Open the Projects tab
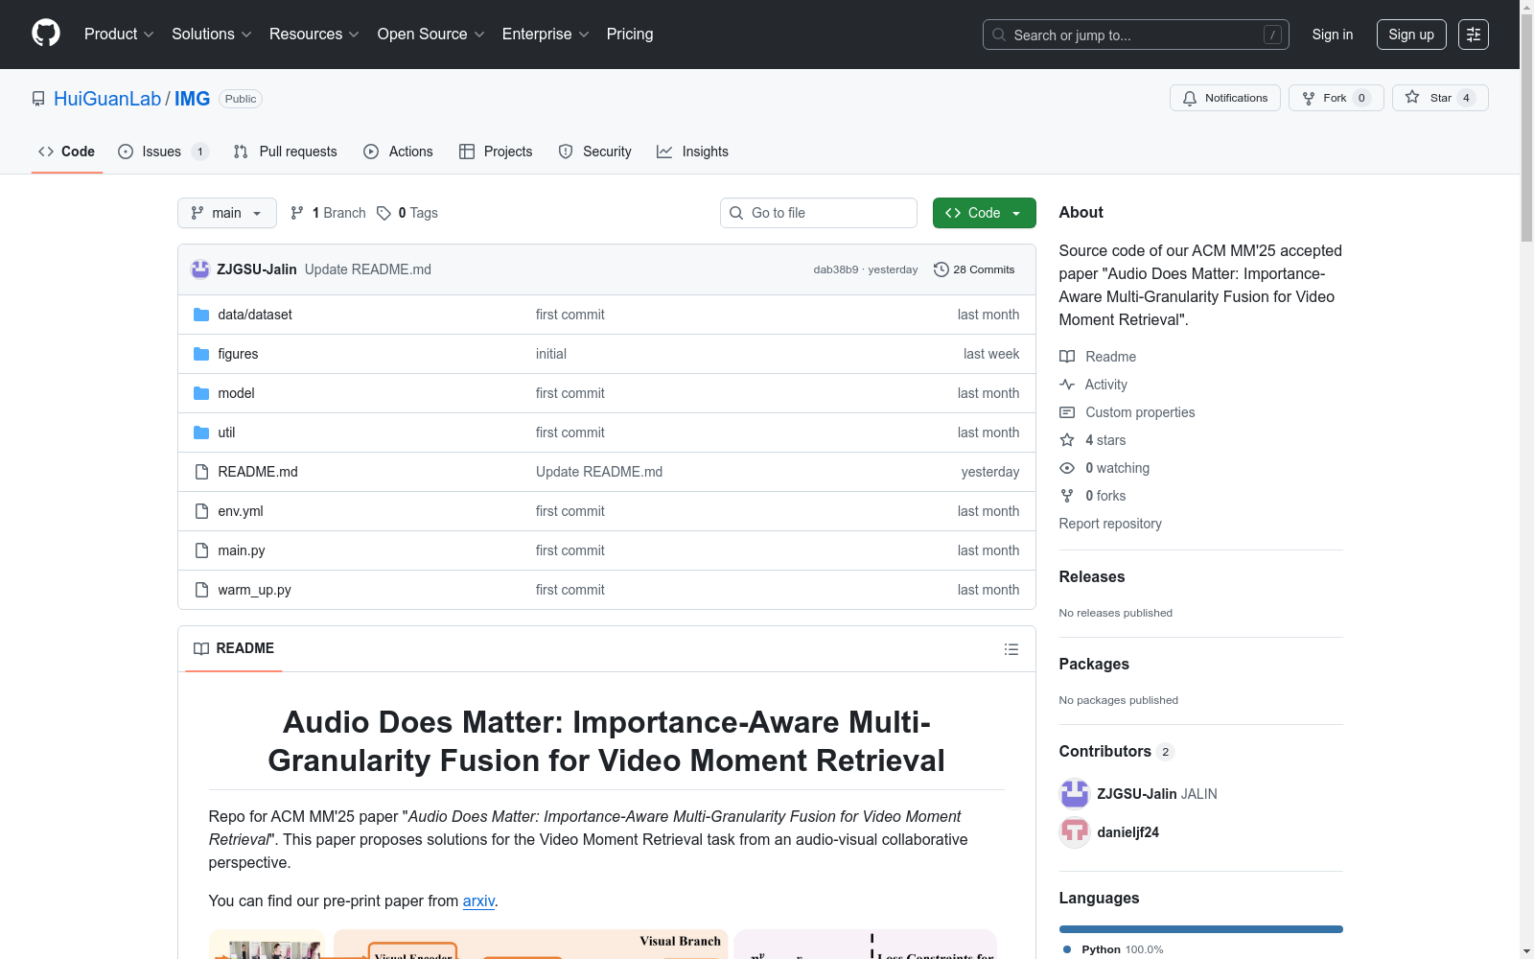 pyautogui.click(x=496, y=152)
